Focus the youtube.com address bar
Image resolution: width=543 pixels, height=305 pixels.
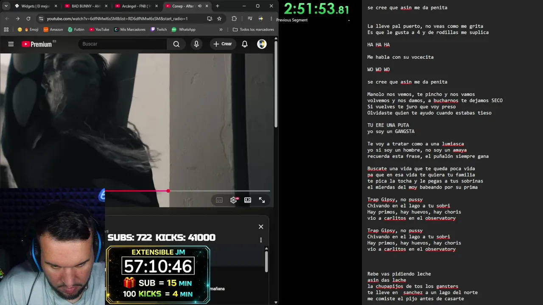(117, 19)
